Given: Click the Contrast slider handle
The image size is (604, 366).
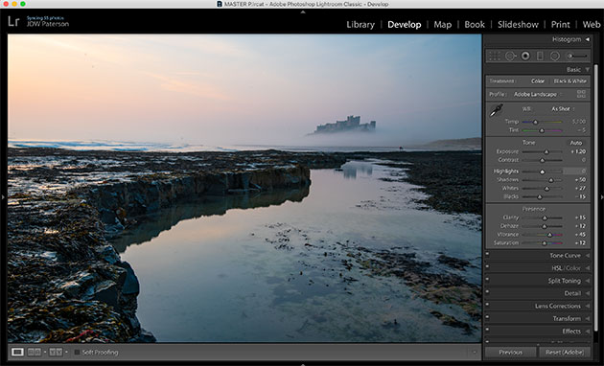Looking at the screenshot, I should (542, 160).
